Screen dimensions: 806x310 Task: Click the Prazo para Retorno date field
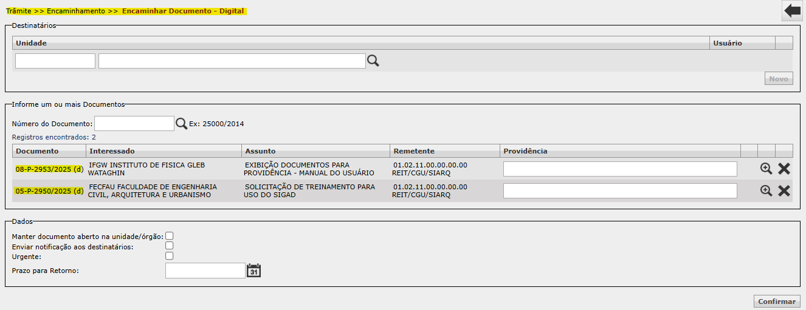pyautogui.click(x=205, y=271)
